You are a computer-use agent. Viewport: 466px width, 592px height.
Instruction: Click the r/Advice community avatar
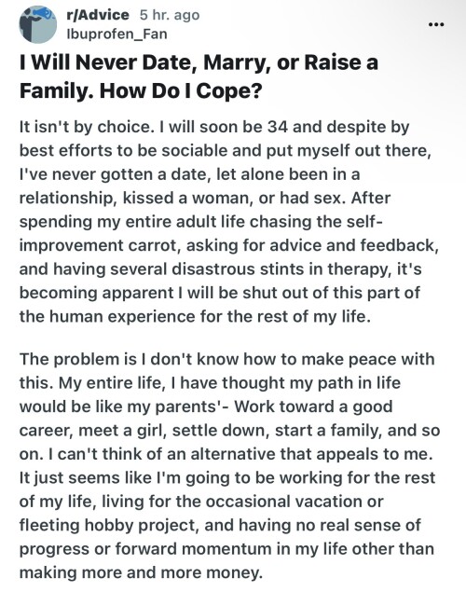click(38, 24)
